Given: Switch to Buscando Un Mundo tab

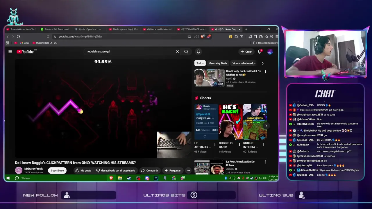Looking at the screenshot, I should tap(157, 29).
